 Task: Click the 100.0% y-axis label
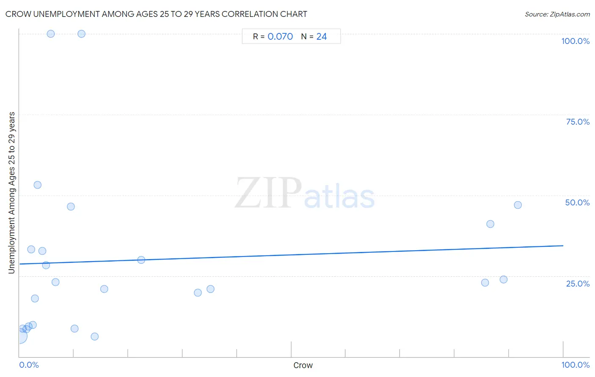pos(575,41)
